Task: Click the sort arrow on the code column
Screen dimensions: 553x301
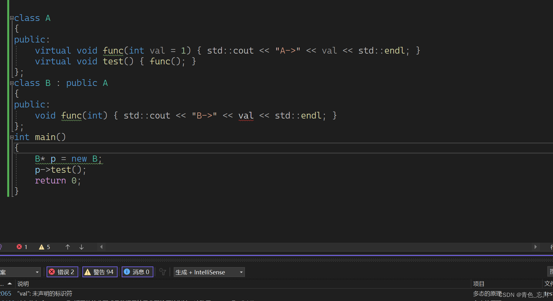Action: (x=10, y=284)
